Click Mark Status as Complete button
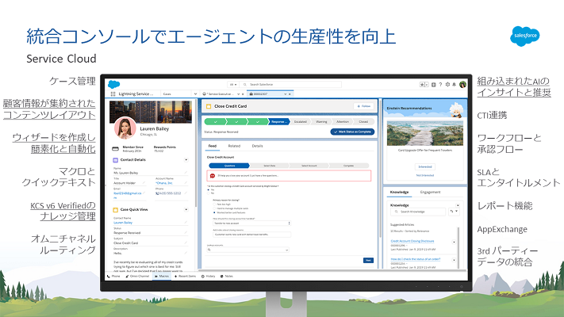Image resolution: width=564 pixels, height=317 pixels. (x=352, y=132)
